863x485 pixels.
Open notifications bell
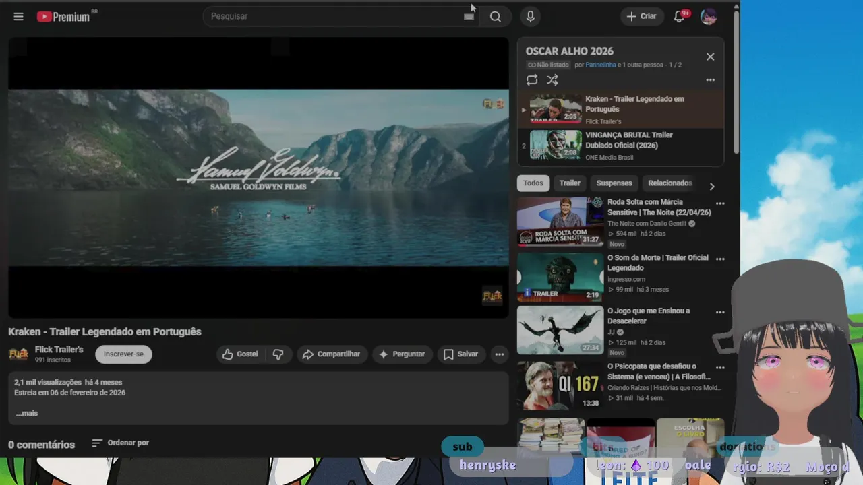tap(680, 16)
